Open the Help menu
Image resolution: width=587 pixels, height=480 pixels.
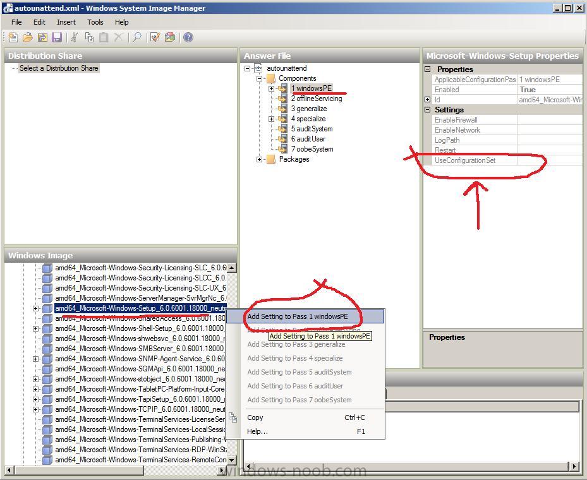click(x=122, y=22)
